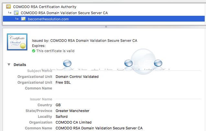Click the 'Subject Name' section heading
The width and height of the screenshot is (206, 131).
click(40, 71)
